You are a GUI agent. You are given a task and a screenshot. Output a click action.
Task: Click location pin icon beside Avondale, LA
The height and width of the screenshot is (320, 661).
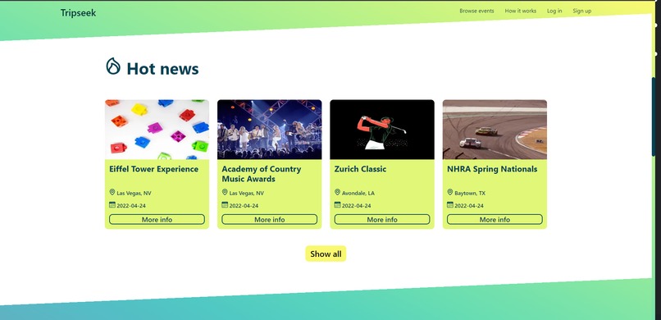pyautogui.click(x=337, y=192)
